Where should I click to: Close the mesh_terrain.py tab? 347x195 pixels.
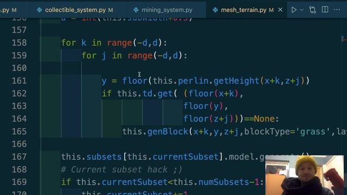click(280, 10)
